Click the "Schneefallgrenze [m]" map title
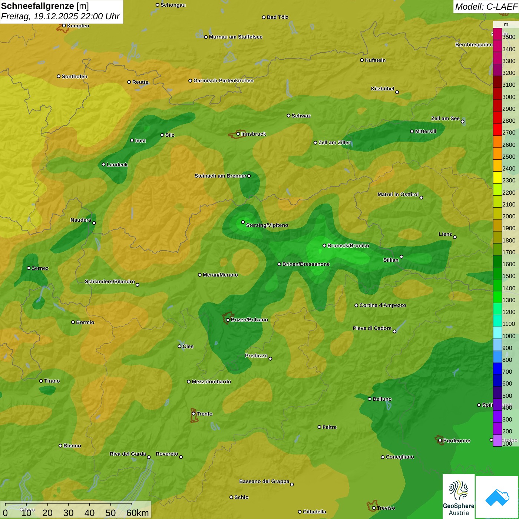Screen dimensions: 519x519 45,6
